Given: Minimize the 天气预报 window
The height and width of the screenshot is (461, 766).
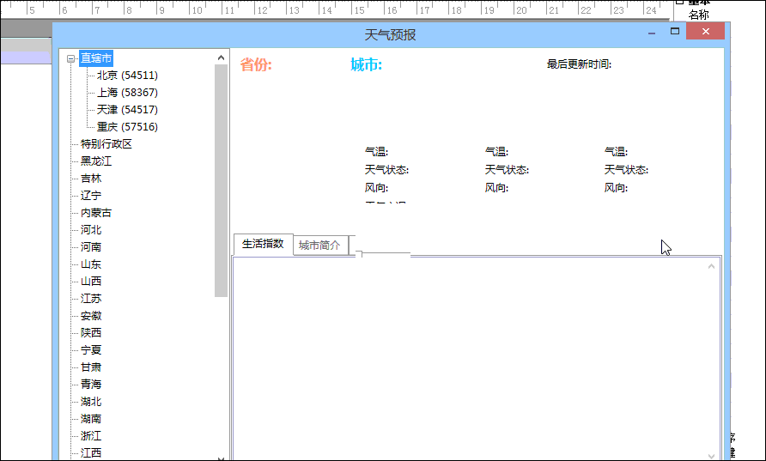Looking at the screenshot, I should (651, 33).
